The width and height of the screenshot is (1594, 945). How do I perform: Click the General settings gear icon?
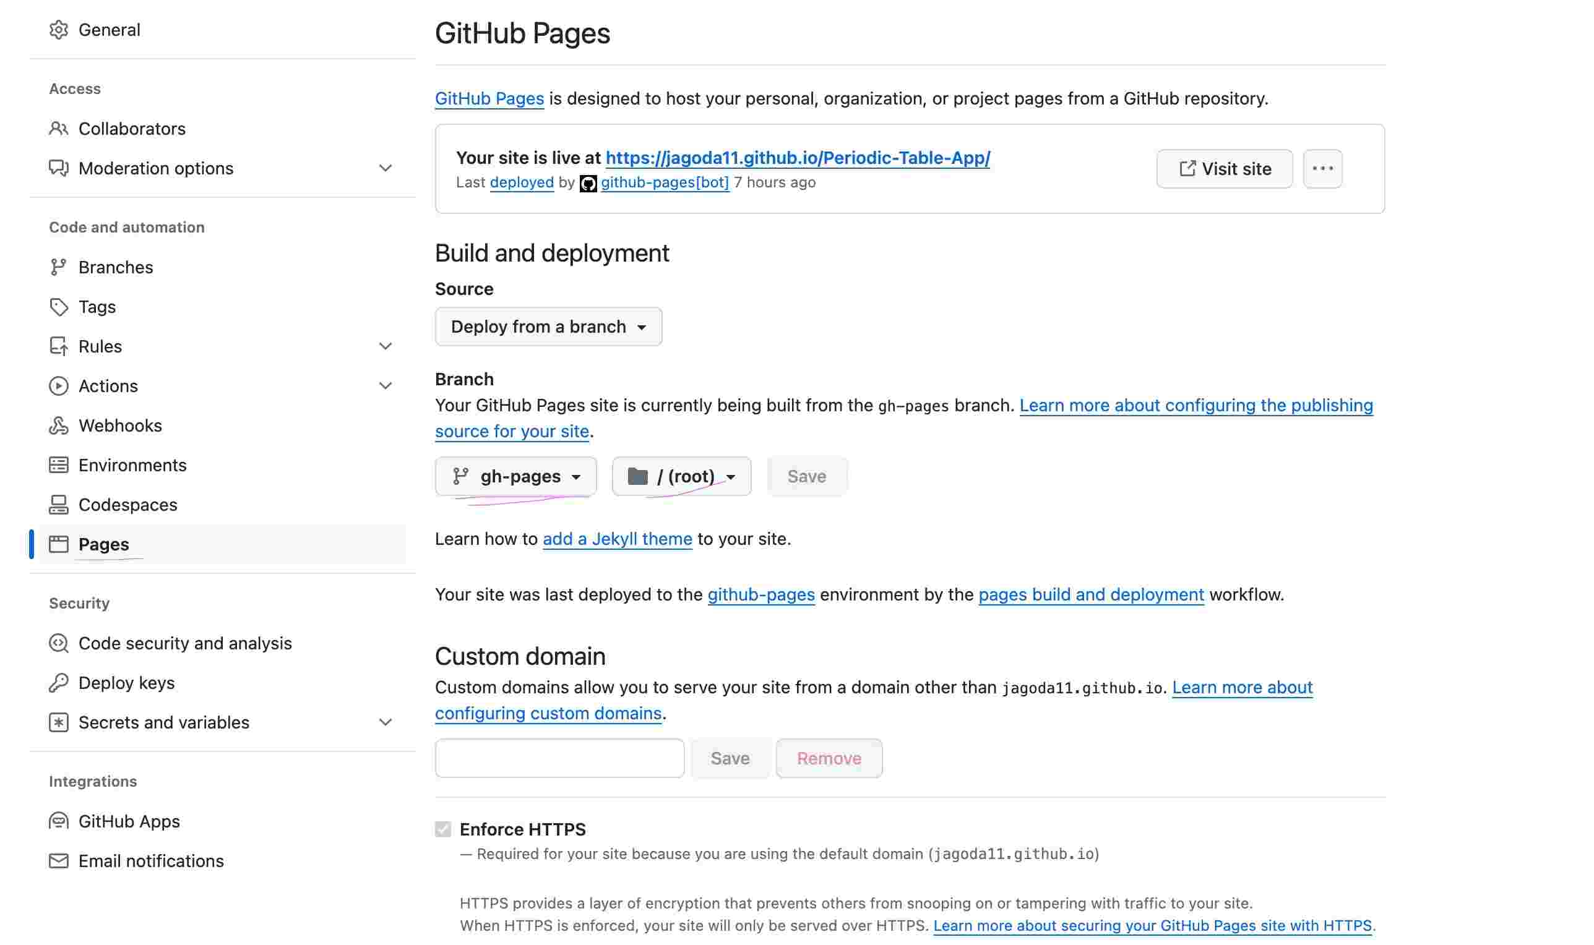point(59,29)
